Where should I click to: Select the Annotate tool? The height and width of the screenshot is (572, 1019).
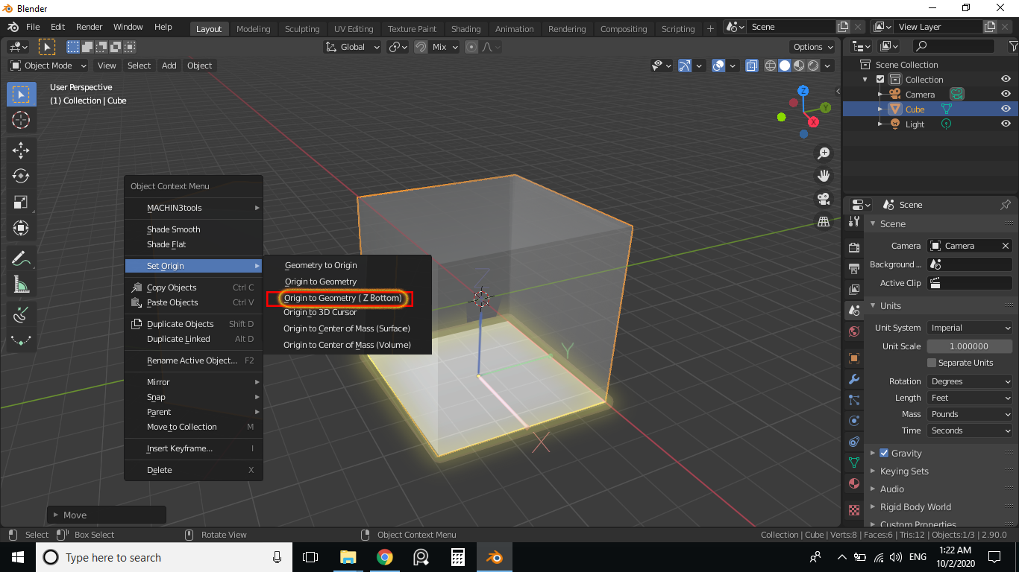pos(21,258)
